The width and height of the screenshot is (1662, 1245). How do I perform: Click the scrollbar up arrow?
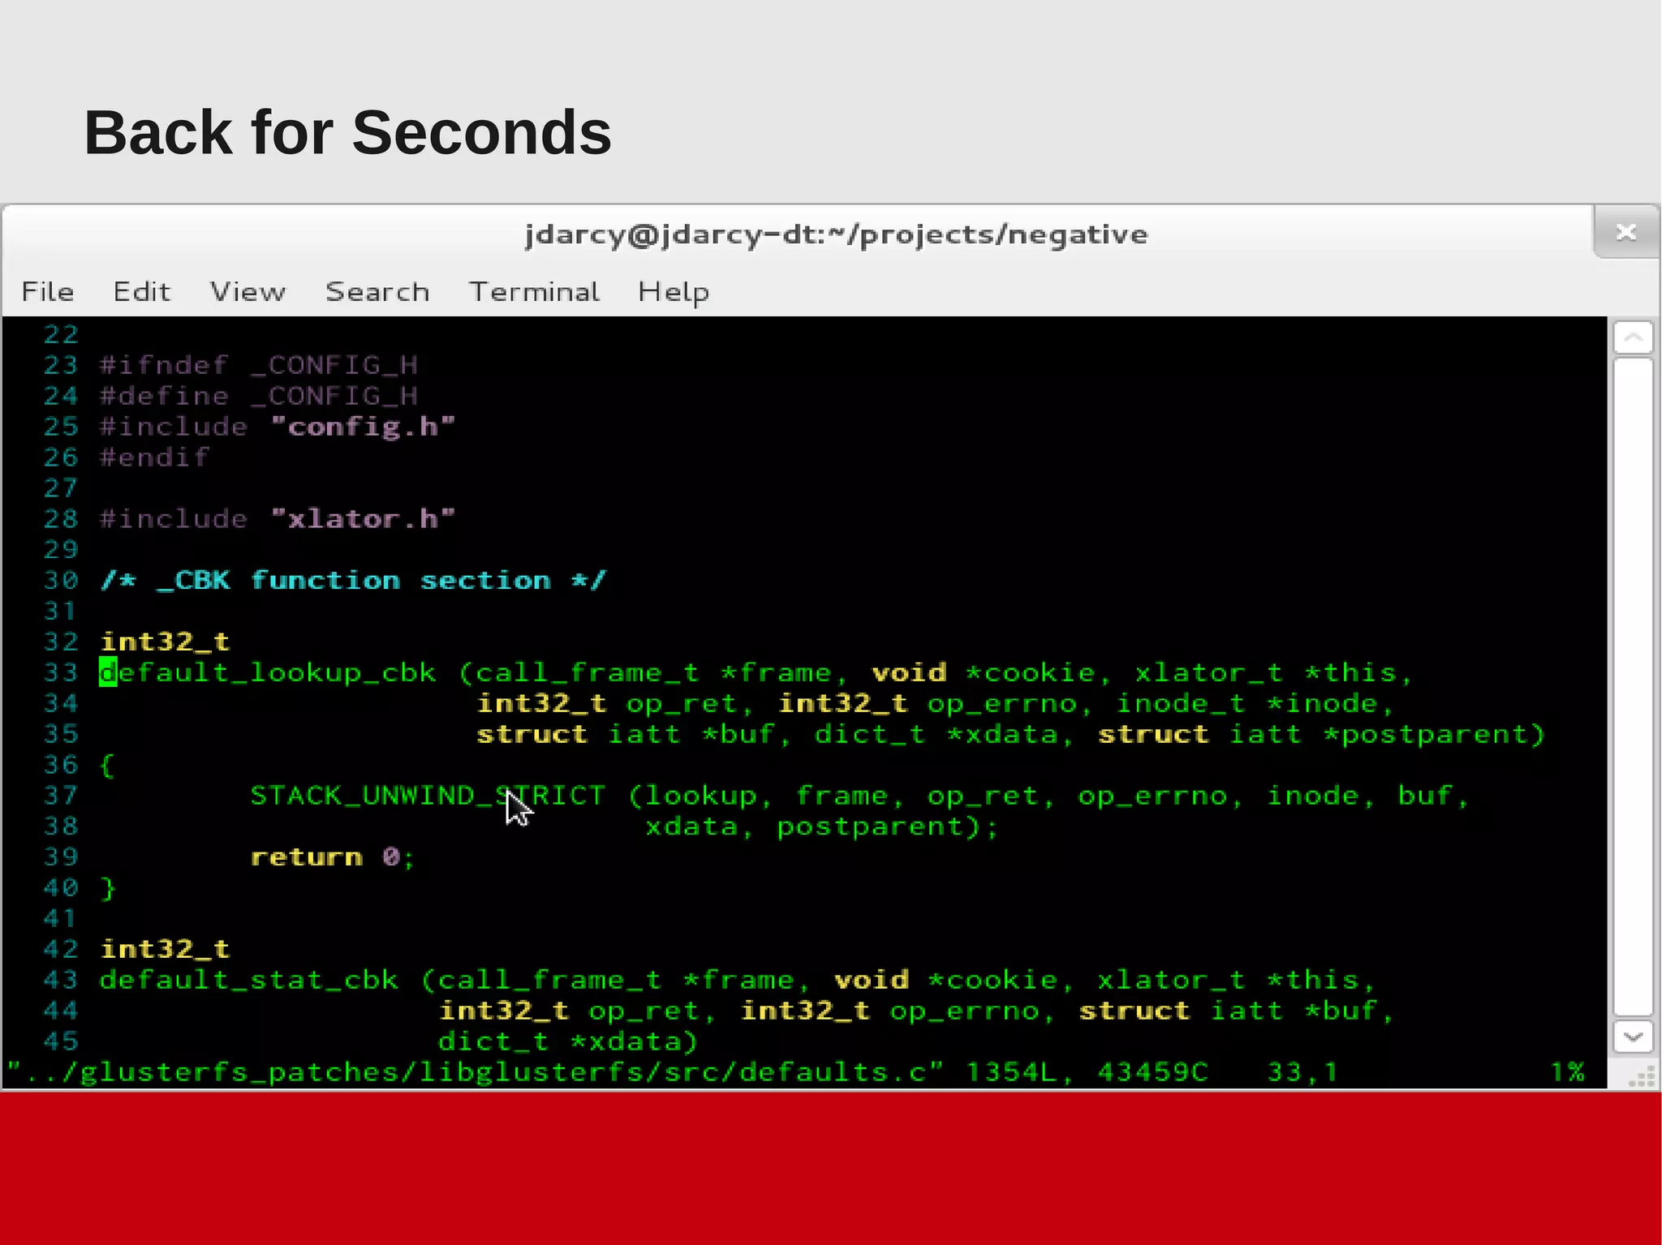[x=1633, y=337]
